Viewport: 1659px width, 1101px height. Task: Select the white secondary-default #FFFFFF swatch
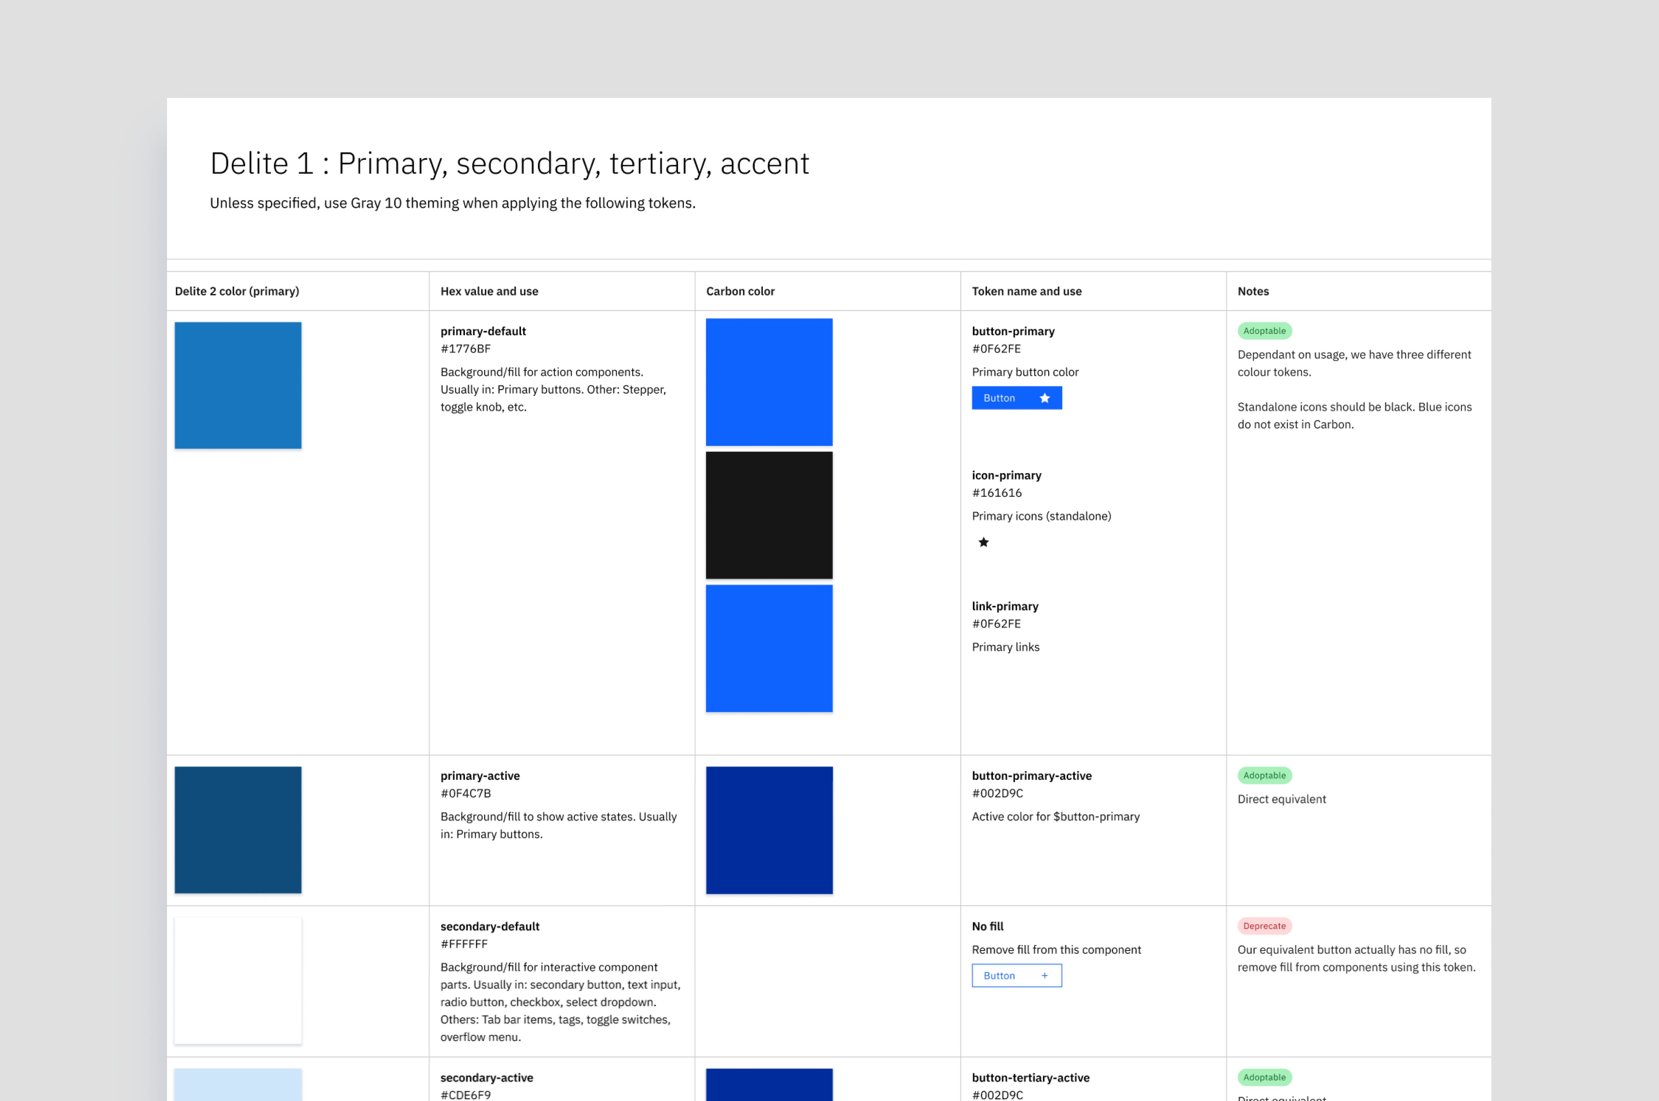(238, 980)
